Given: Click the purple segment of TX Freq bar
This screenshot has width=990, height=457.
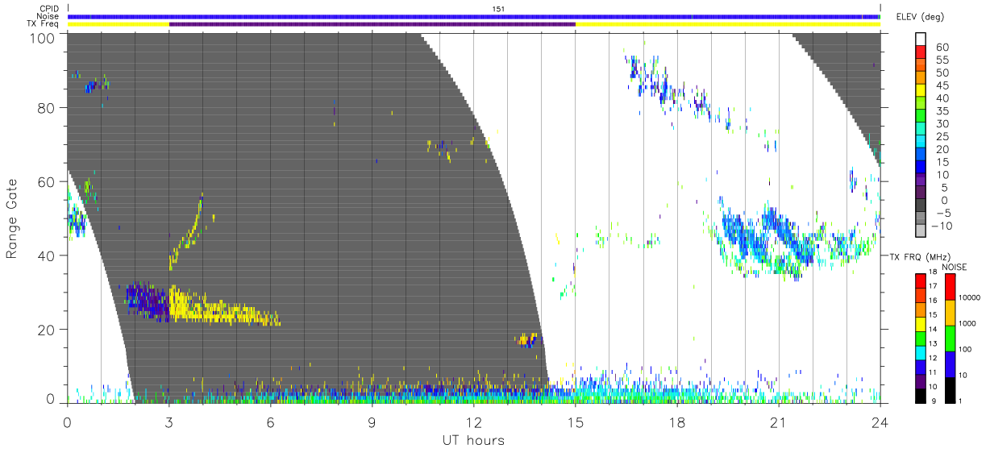Looking at the screenshot, I should point(372,24).
